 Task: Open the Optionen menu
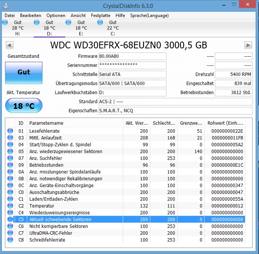coord(56,15)
